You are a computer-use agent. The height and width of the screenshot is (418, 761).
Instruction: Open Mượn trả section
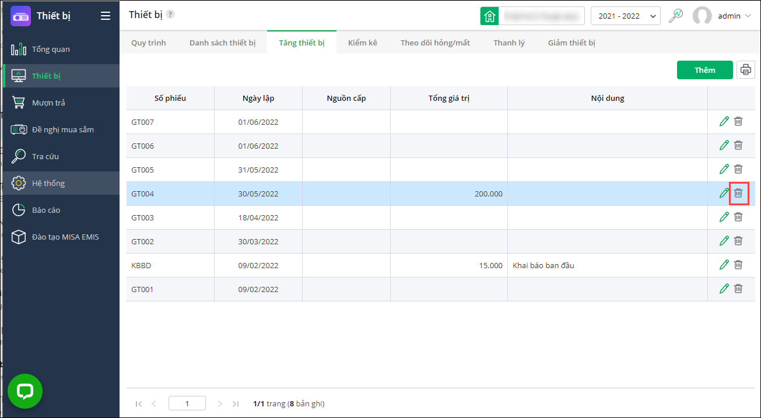pos(61,103)
